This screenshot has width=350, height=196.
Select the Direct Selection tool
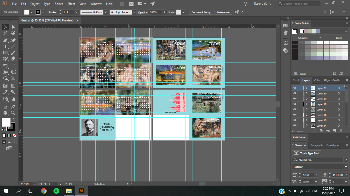click(x=13, y=27)
